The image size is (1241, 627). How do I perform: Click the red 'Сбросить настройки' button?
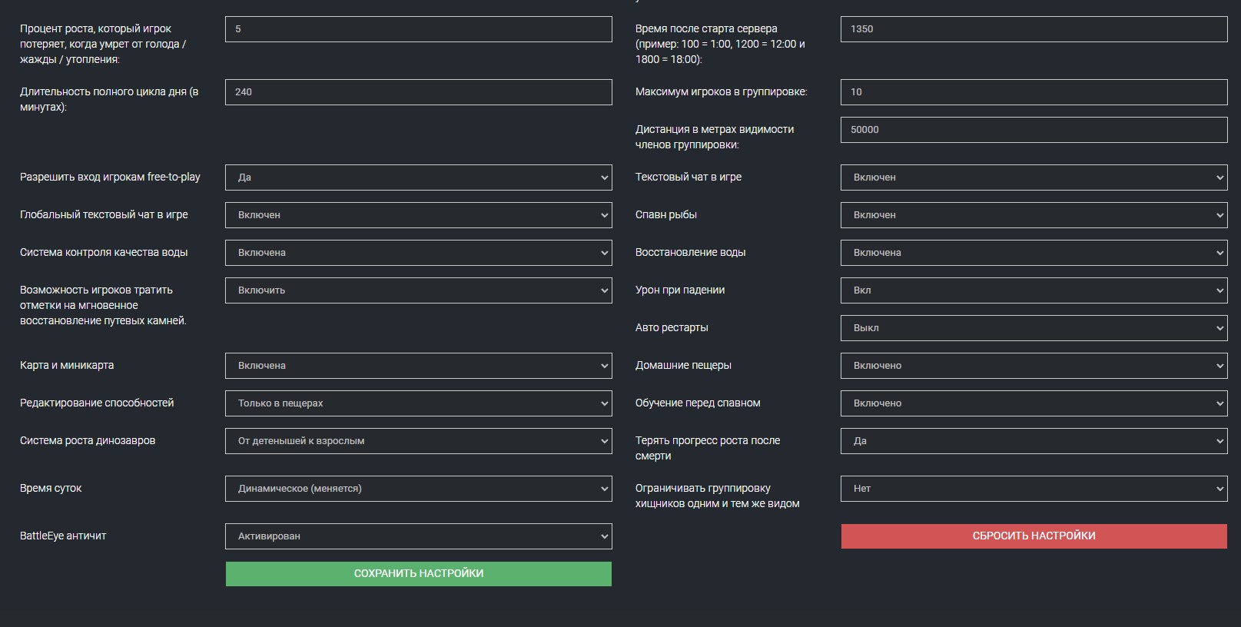[x=1034, y=536]
